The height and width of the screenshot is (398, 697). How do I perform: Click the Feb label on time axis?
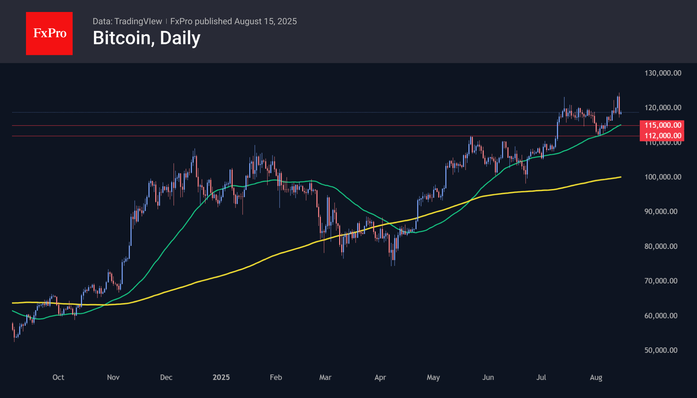coord(276,377)
